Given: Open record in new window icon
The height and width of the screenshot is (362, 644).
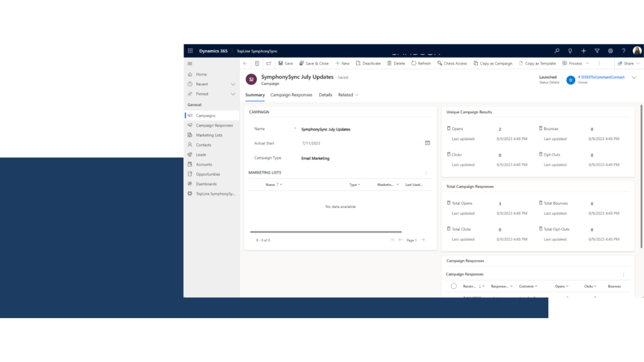Looking at the screenshot, I should (269, 63).
